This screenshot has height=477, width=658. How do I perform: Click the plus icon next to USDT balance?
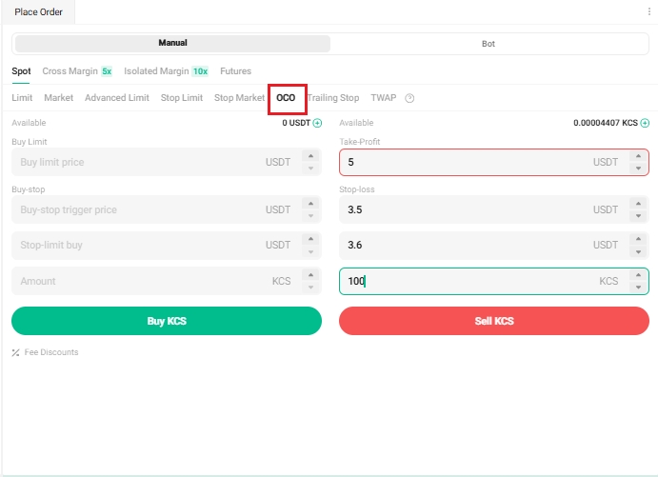(318, 123)
